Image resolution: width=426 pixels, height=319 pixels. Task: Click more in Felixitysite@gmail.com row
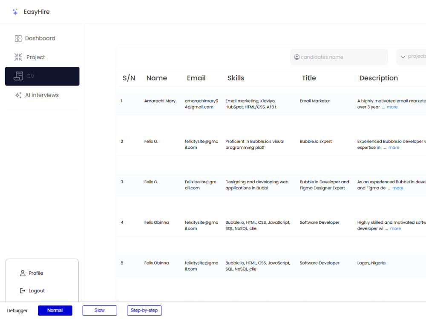398,188
